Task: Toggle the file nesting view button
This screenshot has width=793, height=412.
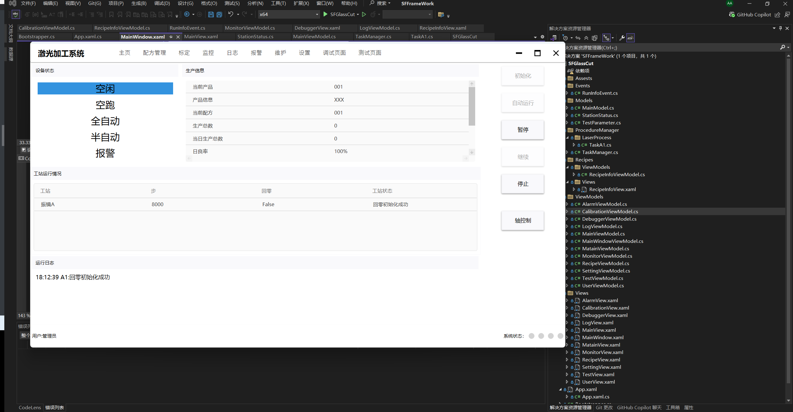Action: coord(606,38)
